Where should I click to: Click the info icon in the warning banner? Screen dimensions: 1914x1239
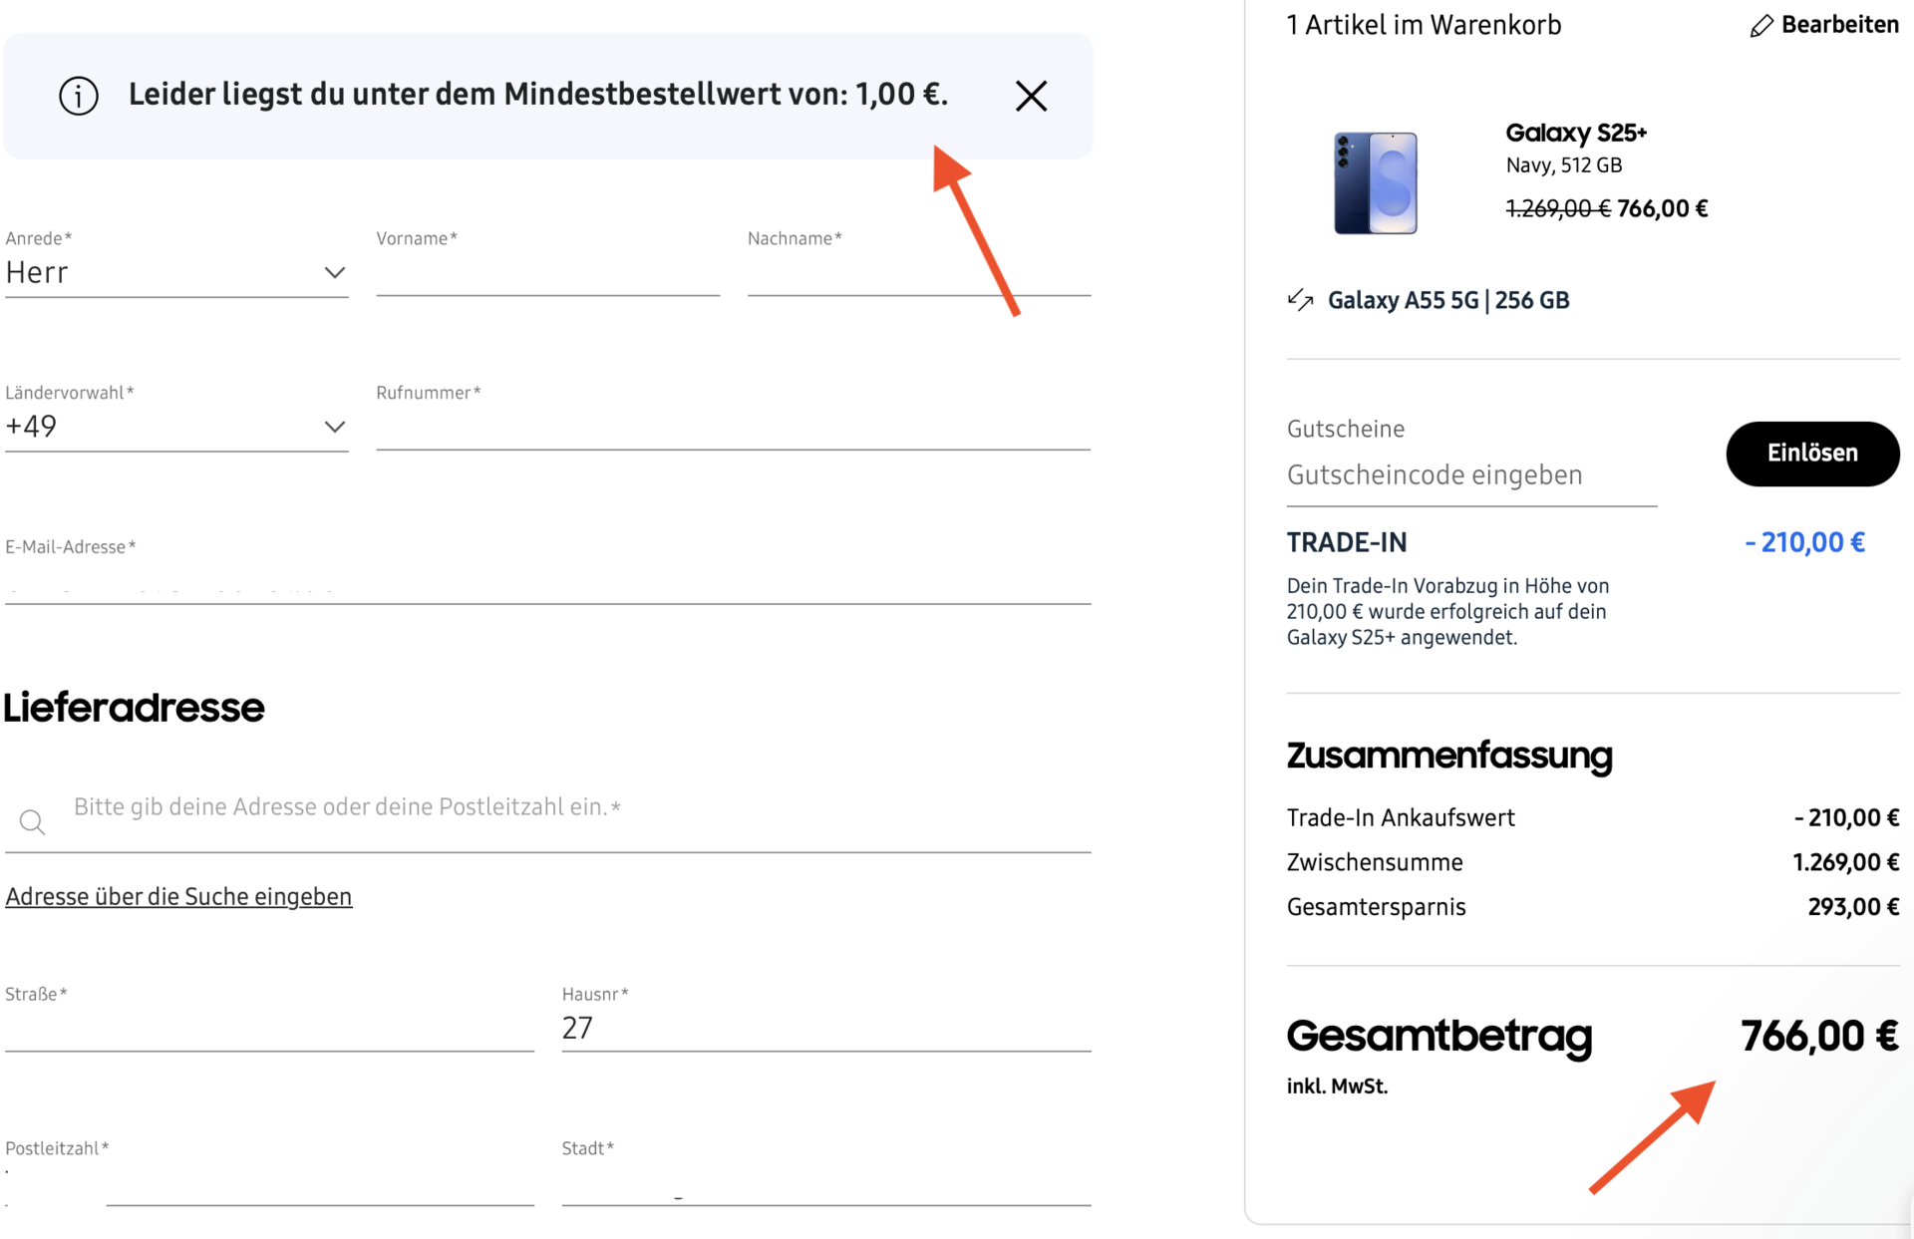[79, 96]
